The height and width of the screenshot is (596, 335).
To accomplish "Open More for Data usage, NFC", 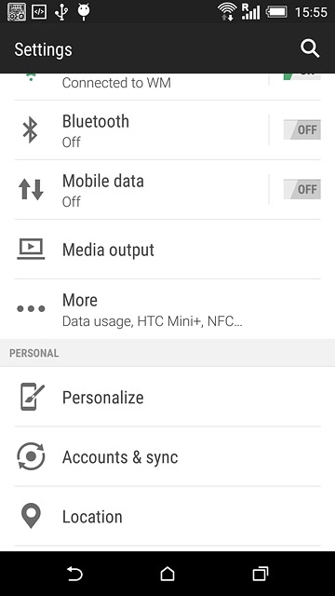I will point(167,309).
